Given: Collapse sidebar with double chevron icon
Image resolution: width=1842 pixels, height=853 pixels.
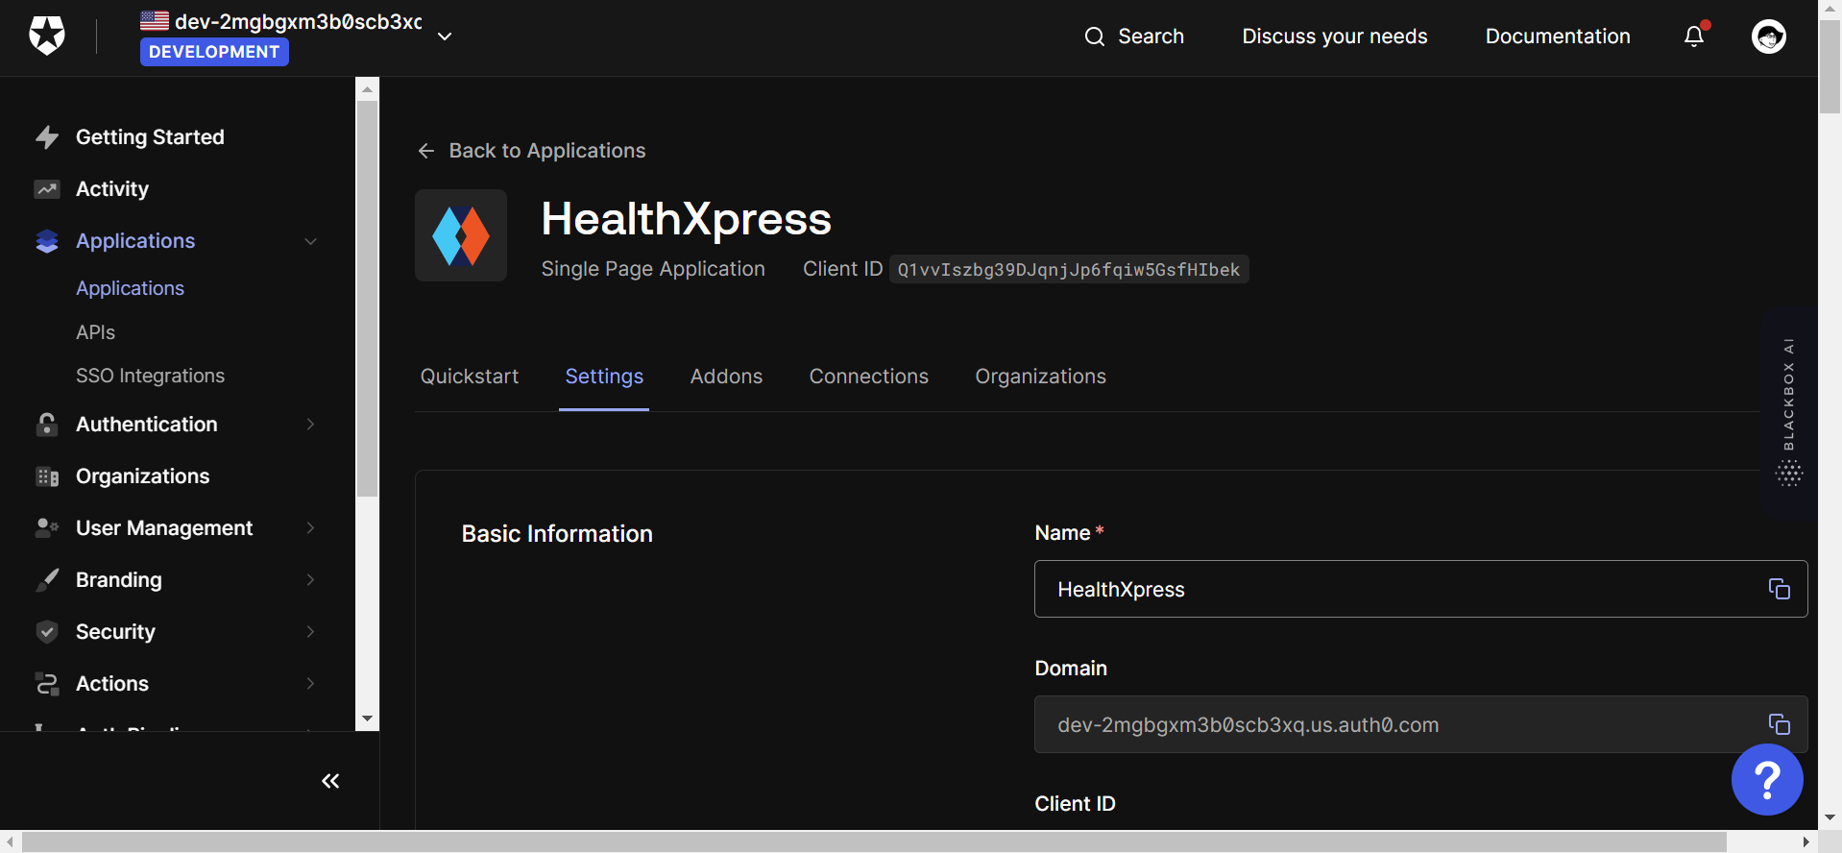Looking at the screenshot, I should pyautogui.click(x=330, y=781).
